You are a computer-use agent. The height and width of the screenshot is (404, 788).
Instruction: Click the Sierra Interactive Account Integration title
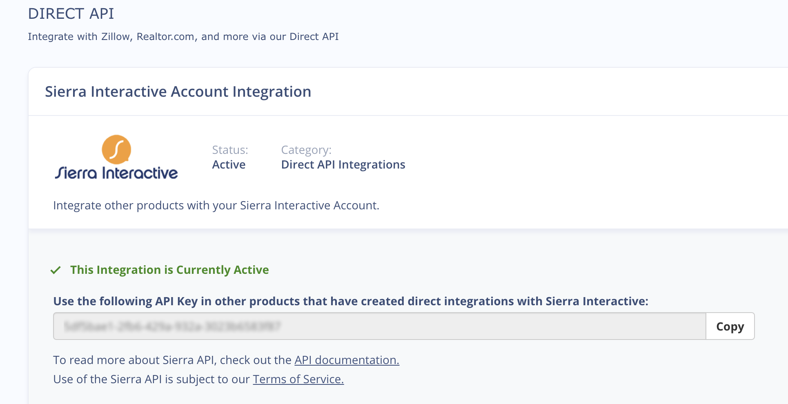pyautogui.click(x=178, y=91)
